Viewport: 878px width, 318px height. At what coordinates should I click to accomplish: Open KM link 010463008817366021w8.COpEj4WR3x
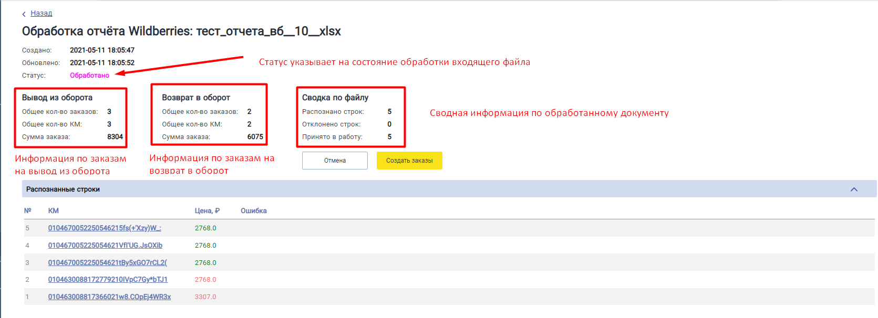(x=109, y=296)
